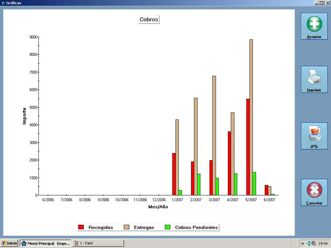The width and height of the screenshot is (331, 248).
Task: Print the chart using Imprimir
Action: pos(314,79)
